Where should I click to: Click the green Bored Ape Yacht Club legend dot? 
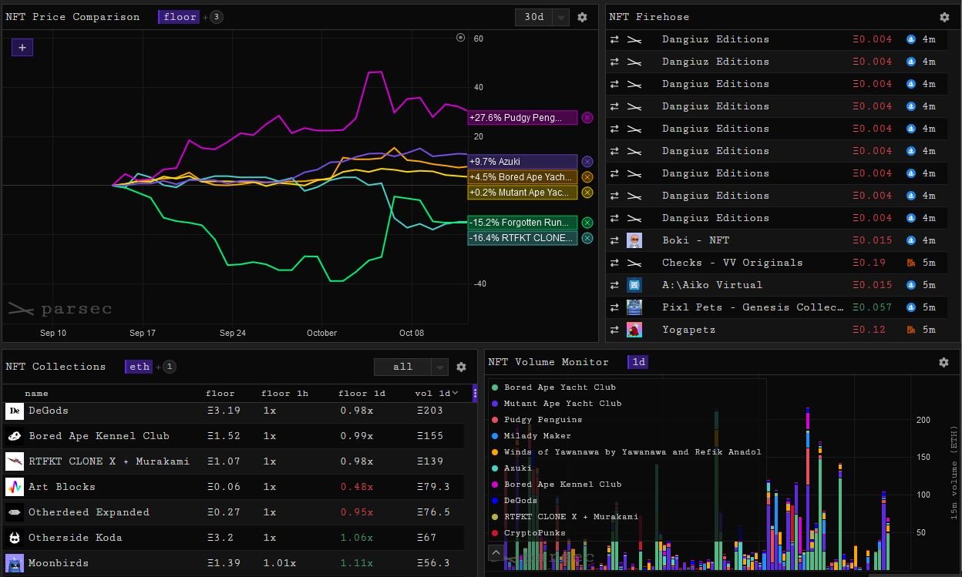click(x=495, y=387)
